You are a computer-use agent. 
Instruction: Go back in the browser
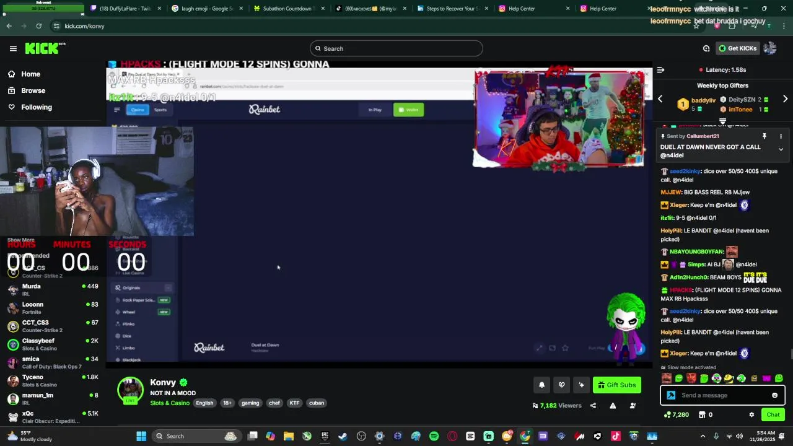pos(9,26)
